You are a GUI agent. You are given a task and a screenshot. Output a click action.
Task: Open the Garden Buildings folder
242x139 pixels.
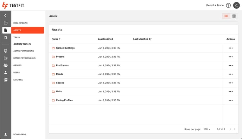(x=65, y=48)
